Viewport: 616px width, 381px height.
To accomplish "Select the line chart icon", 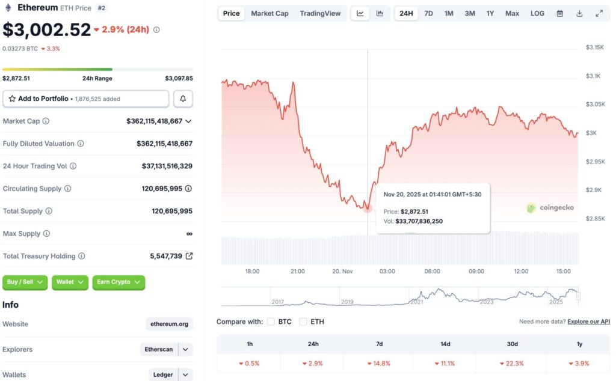I will (360, 13).
